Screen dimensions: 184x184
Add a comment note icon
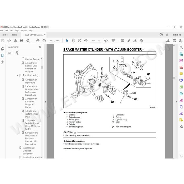[x=122, y=41]
